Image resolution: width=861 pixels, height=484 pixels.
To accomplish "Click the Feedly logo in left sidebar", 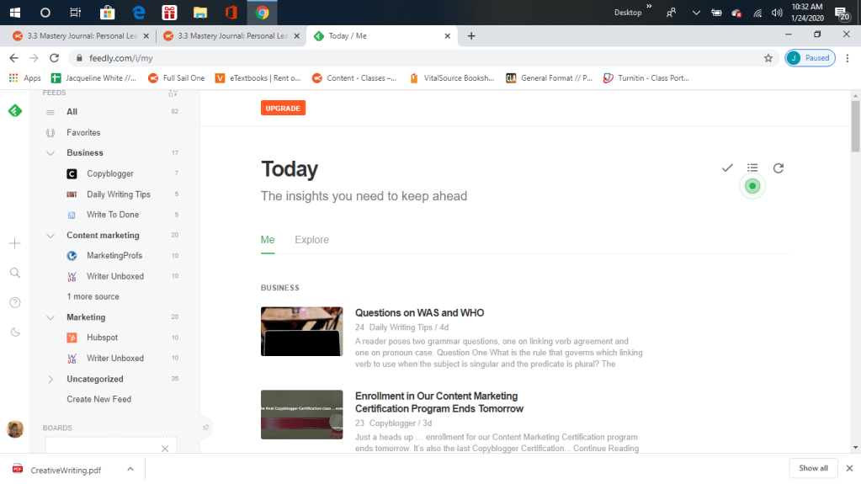I will click(14, 111).
